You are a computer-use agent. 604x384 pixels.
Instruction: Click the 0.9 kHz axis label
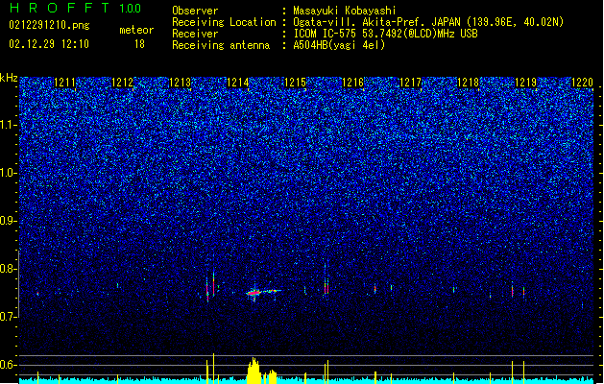click(9, 221)
